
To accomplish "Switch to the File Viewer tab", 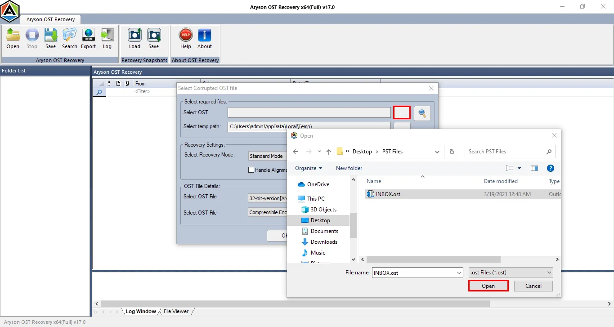I will tap(176, 311).
